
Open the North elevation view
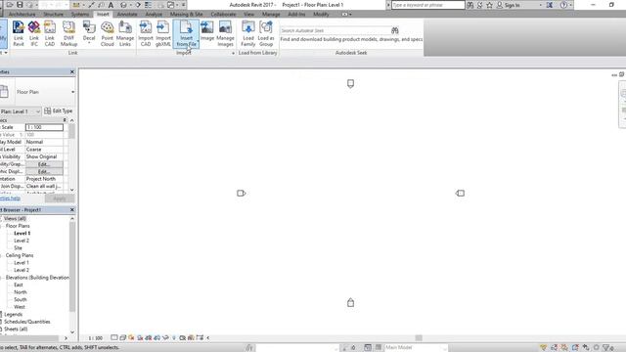[21, 292]
